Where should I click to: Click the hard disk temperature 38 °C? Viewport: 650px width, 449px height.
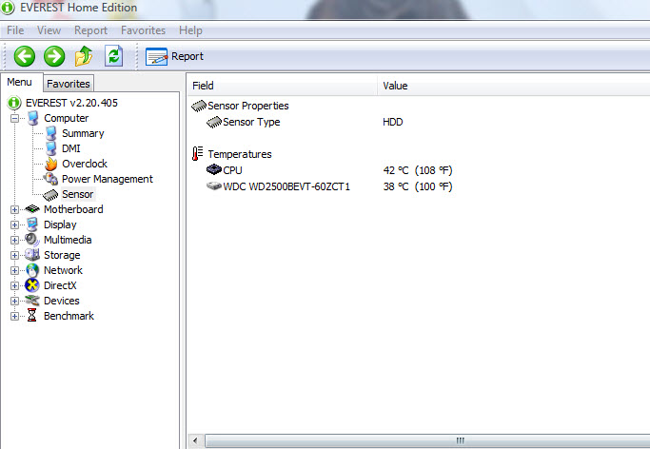point(418,186)
